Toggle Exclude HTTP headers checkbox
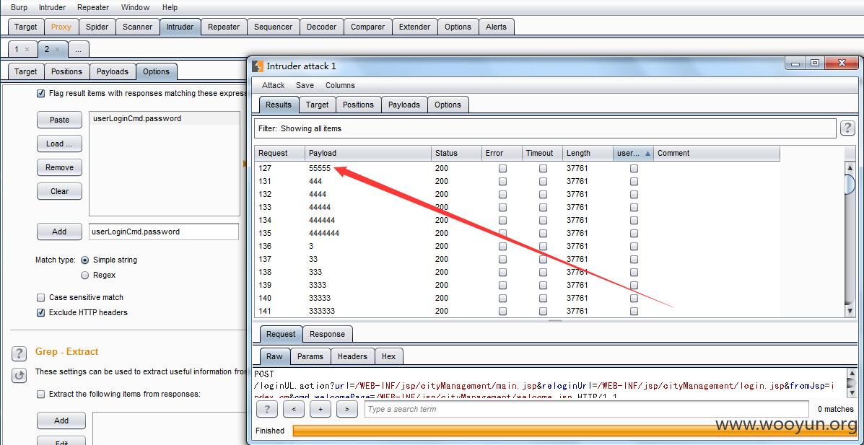The image size is (864, 445). [40, 312]
